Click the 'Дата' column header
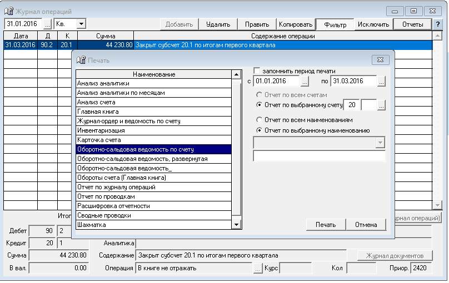This screenshot has width=449, height=283. (21, 36)
